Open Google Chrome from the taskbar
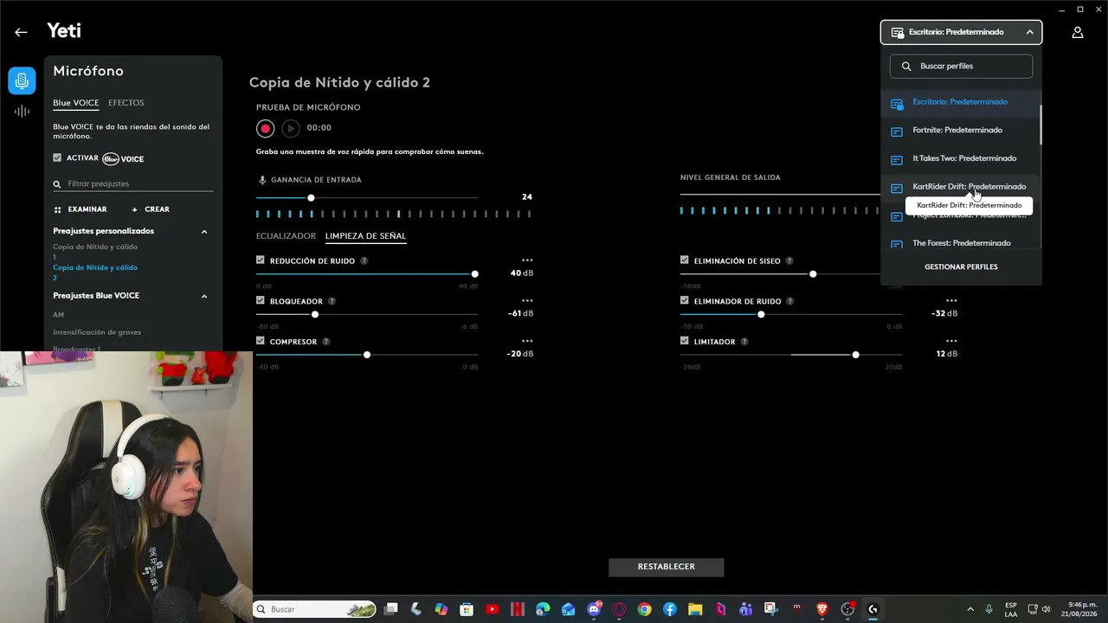1108x623 pixels. tap(644, 609)
